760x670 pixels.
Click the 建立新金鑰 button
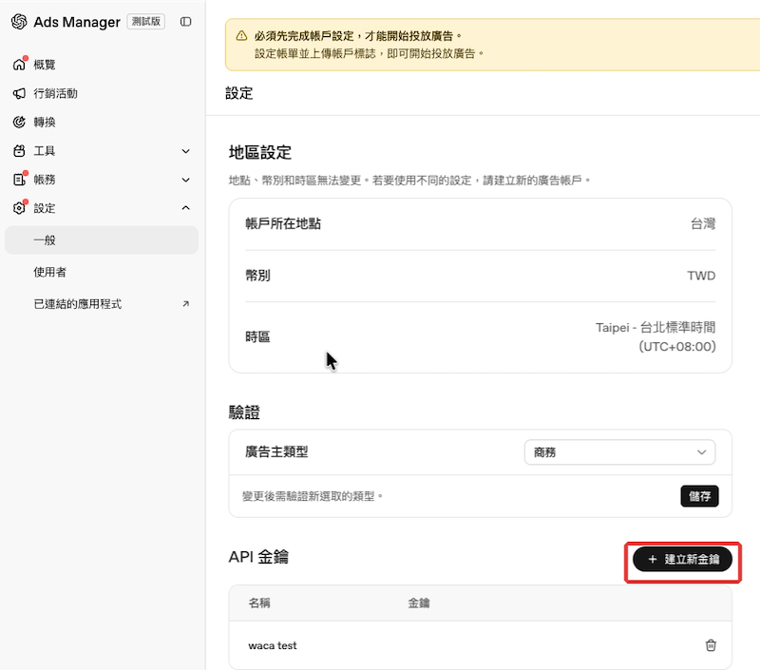tap(682, 560)
